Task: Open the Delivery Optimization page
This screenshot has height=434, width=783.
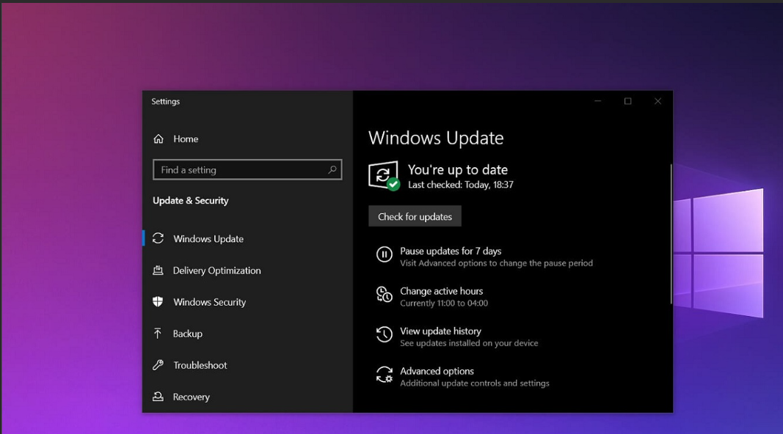Action: [x=216, y=271]
